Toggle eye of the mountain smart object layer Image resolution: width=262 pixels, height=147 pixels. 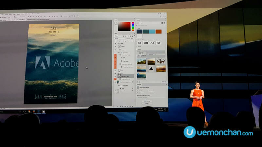(115, 82)
